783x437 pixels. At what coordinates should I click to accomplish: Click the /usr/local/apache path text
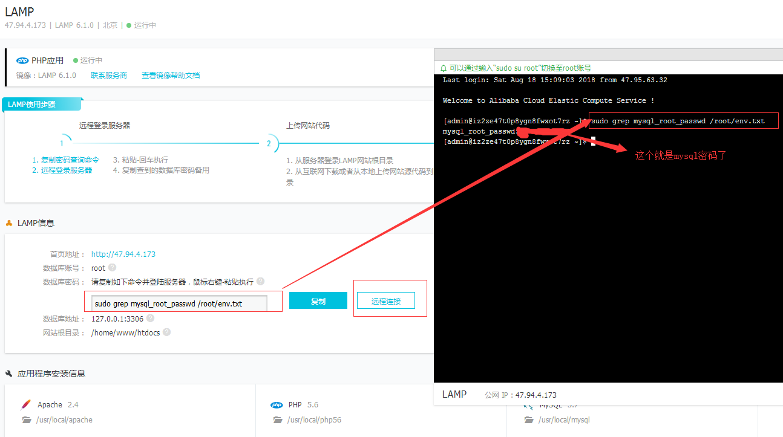pos(64,420)
